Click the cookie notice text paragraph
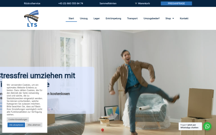Viewport: 216px width, 135px height. (x=24, y=100)
